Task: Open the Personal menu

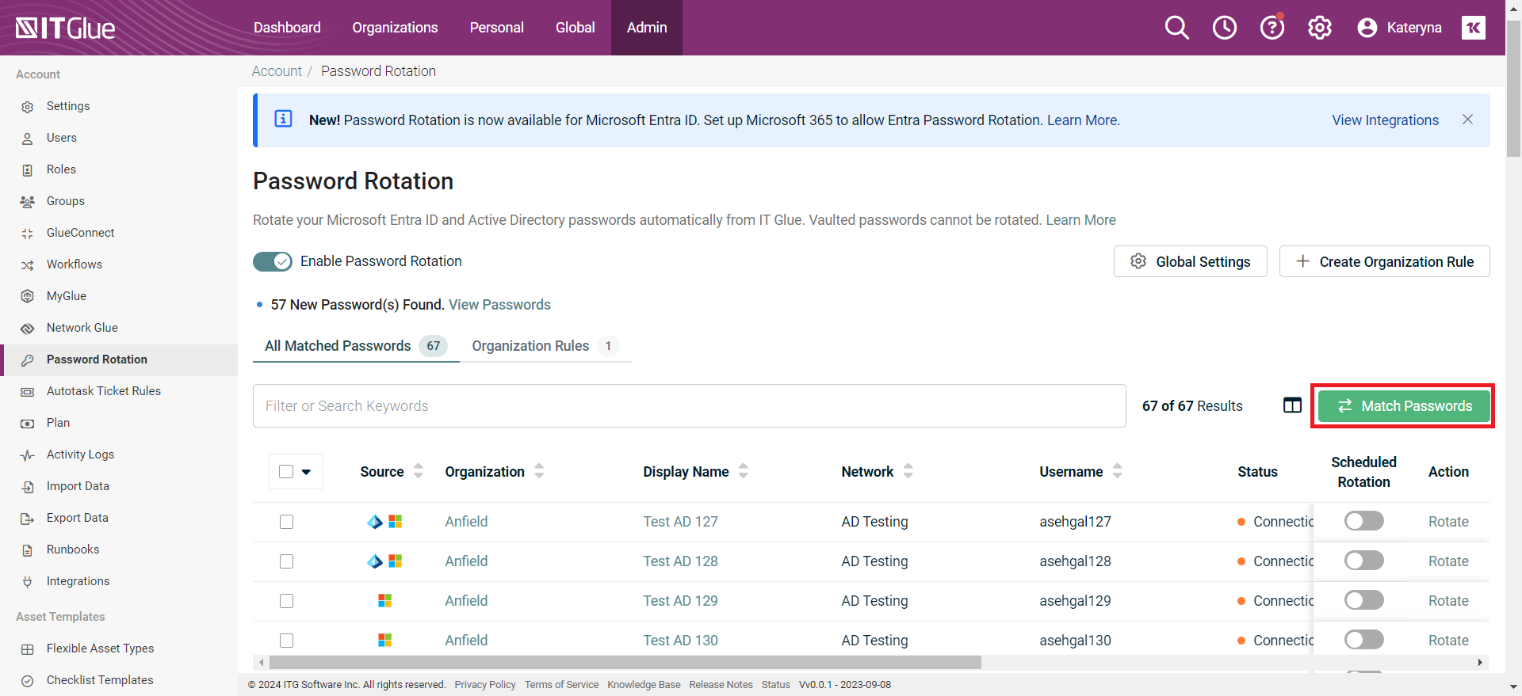Action: click(x=496, y=28)
